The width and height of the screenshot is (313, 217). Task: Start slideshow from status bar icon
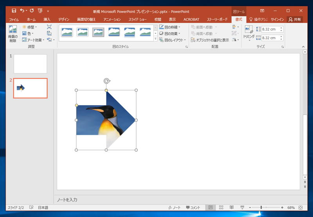pyautogui.click(x=242, y=208)
